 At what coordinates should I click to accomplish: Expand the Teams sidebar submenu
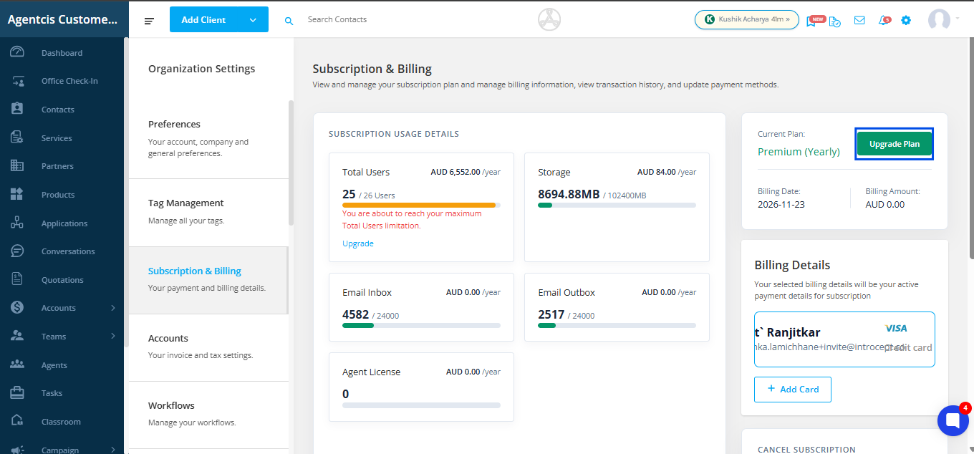click(113, 337)
